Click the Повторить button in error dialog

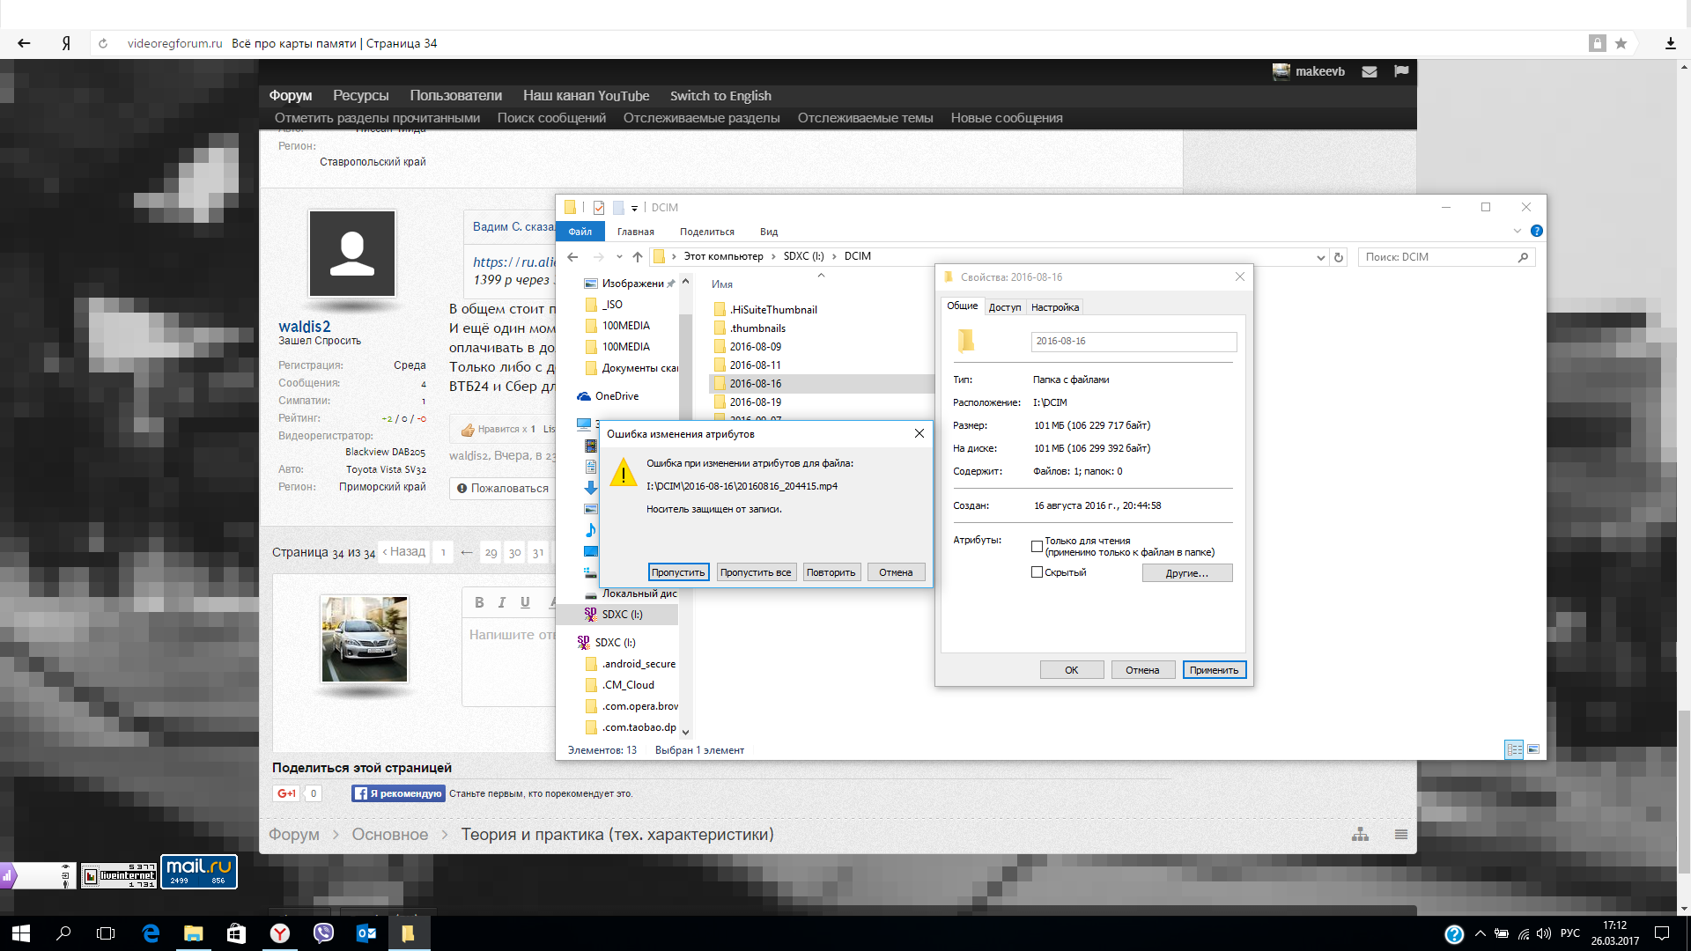(x=831, y=572)
